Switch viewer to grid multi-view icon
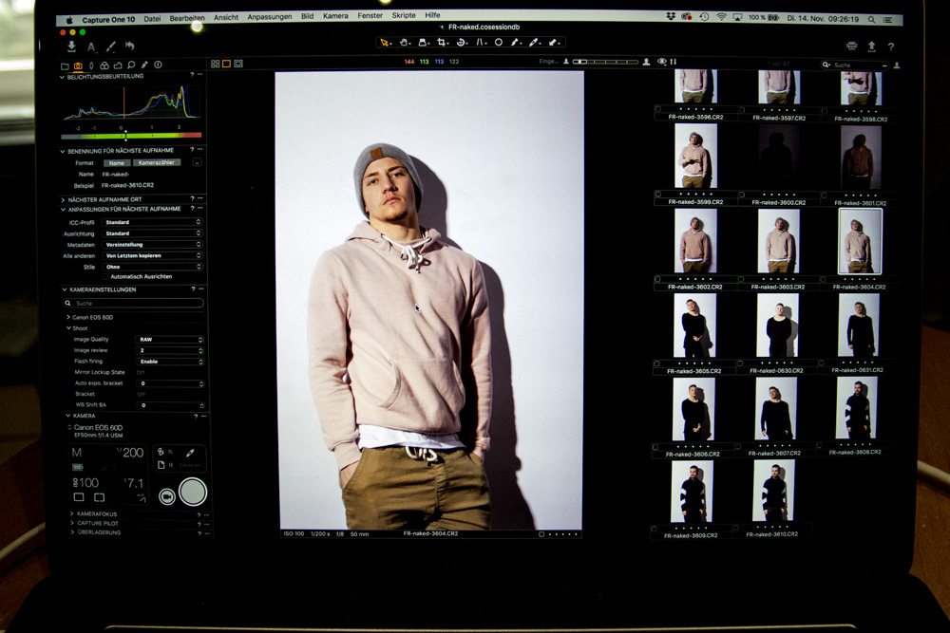 [x=216, y=64]
